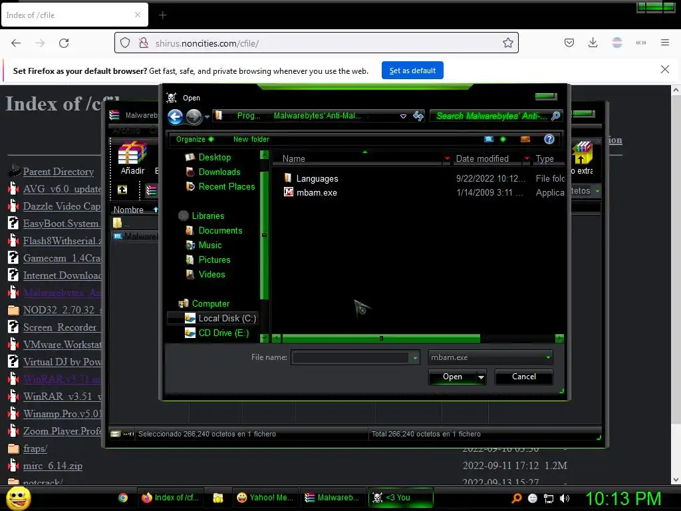This screenshot has width=681, height=511.
Task: Open the Organize menu
Action: tap(195, 139)
